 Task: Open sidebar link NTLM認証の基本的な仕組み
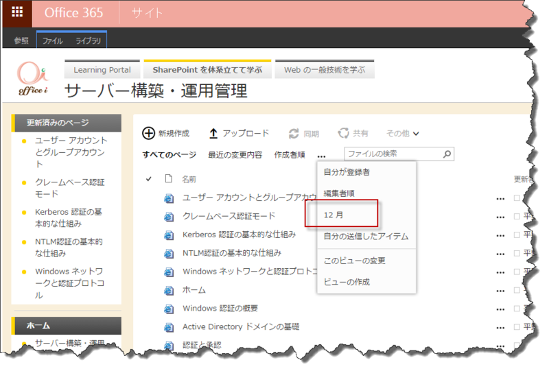(x=69, y=248)
